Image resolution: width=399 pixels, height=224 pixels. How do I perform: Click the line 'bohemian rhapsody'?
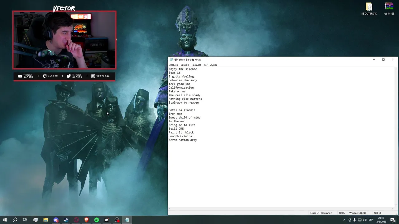[x=183, y=80]
